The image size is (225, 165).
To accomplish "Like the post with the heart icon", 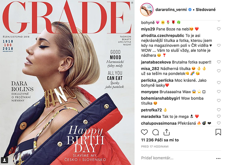I will [145, 132].
